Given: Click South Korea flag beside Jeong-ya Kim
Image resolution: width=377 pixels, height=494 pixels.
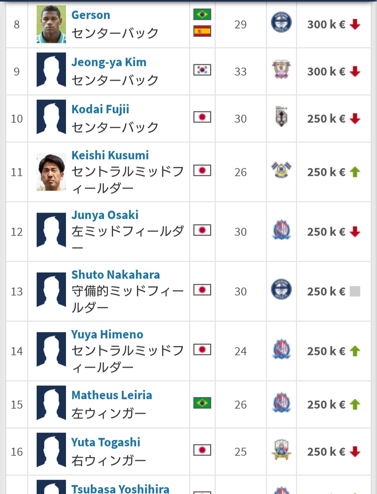Looking at the screenshot, I should point(202,70).
